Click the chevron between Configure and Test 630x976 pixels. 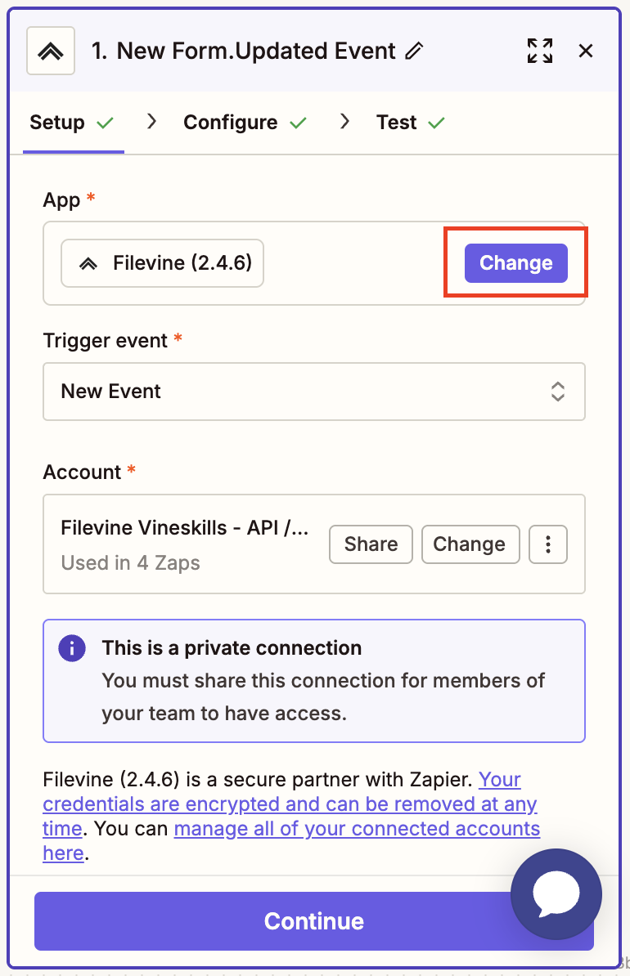click(x=344, y=122)
